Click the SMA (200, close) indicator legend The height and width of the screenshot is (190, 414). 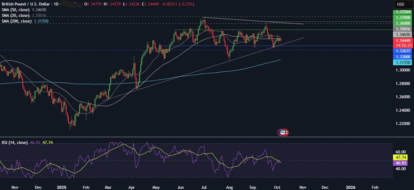[17, 21]
